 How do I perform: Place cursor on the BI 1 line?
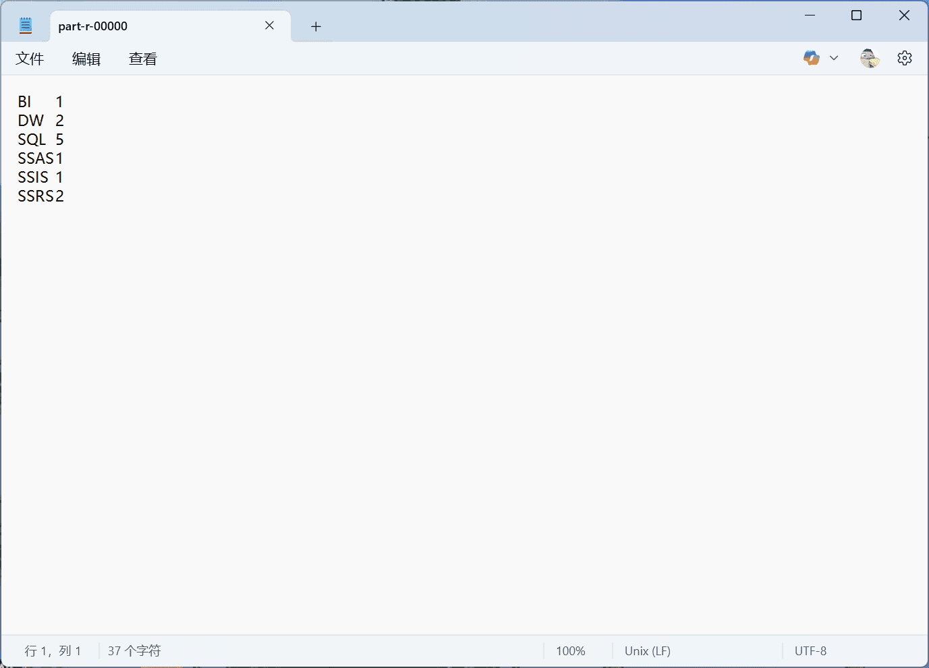[x=40, y=102]
